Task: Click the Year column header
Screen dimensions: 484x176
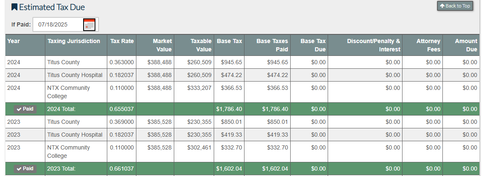Action: [14, 41]
